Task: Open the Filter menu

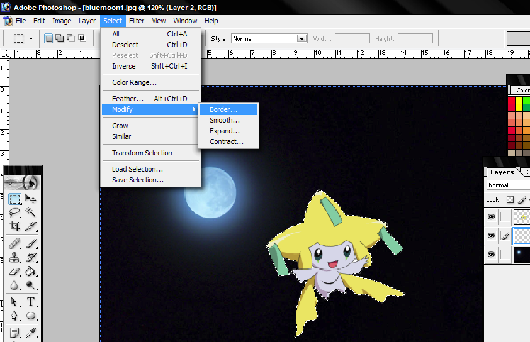Action: [137, 21]
